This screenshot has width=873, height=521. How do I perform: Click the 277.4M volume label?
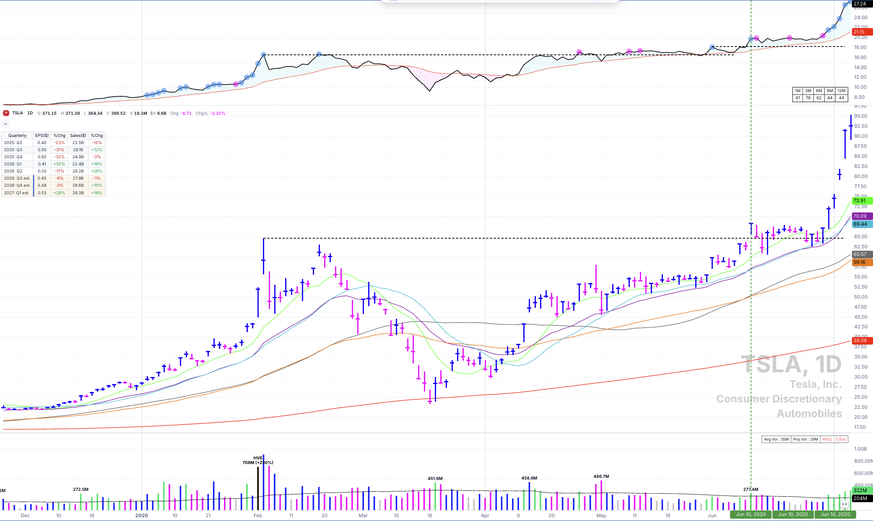tap(751, 489)
